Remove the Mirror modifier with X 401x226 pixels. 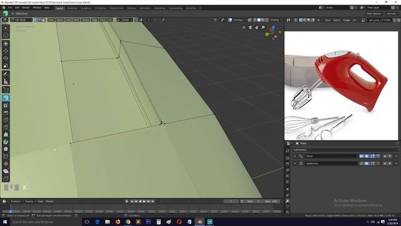pos(396,156)
